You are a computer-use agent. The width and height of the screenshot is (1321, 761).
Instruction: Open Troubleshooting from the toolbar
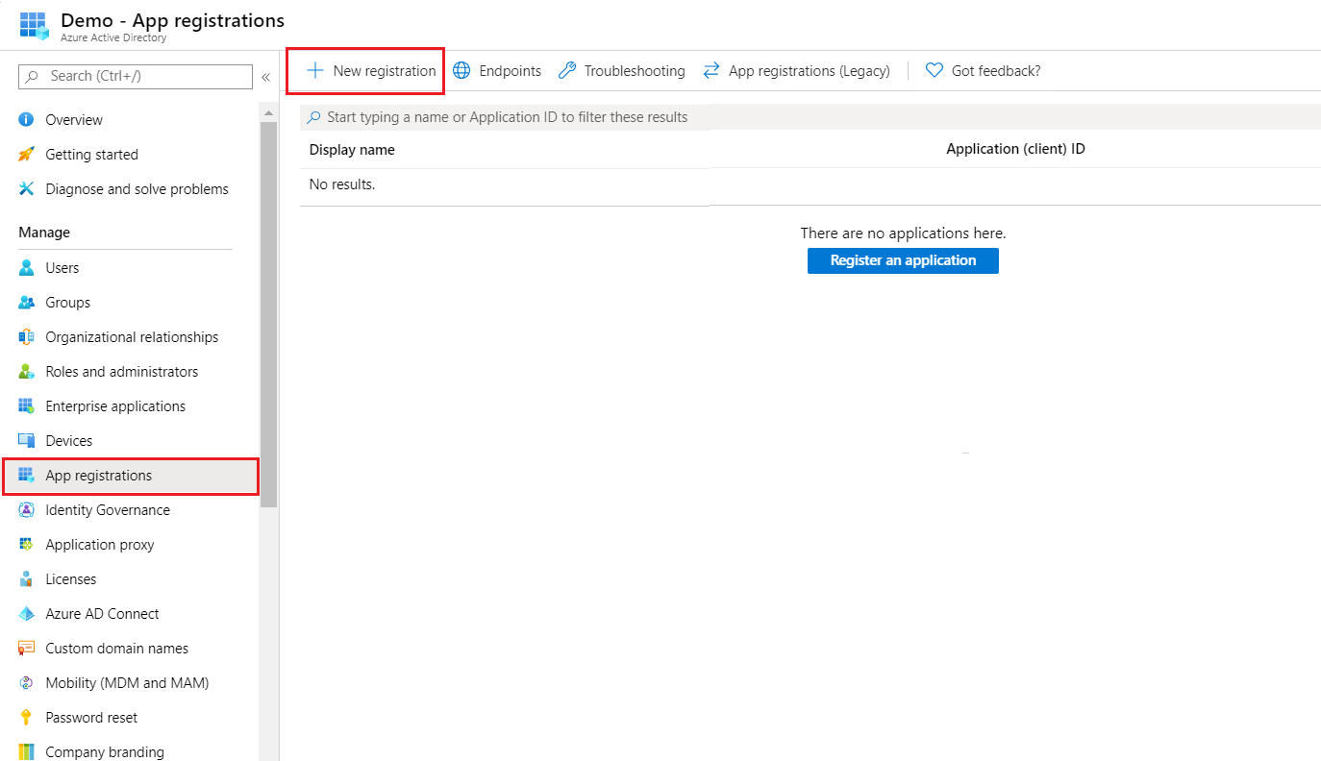622,71
